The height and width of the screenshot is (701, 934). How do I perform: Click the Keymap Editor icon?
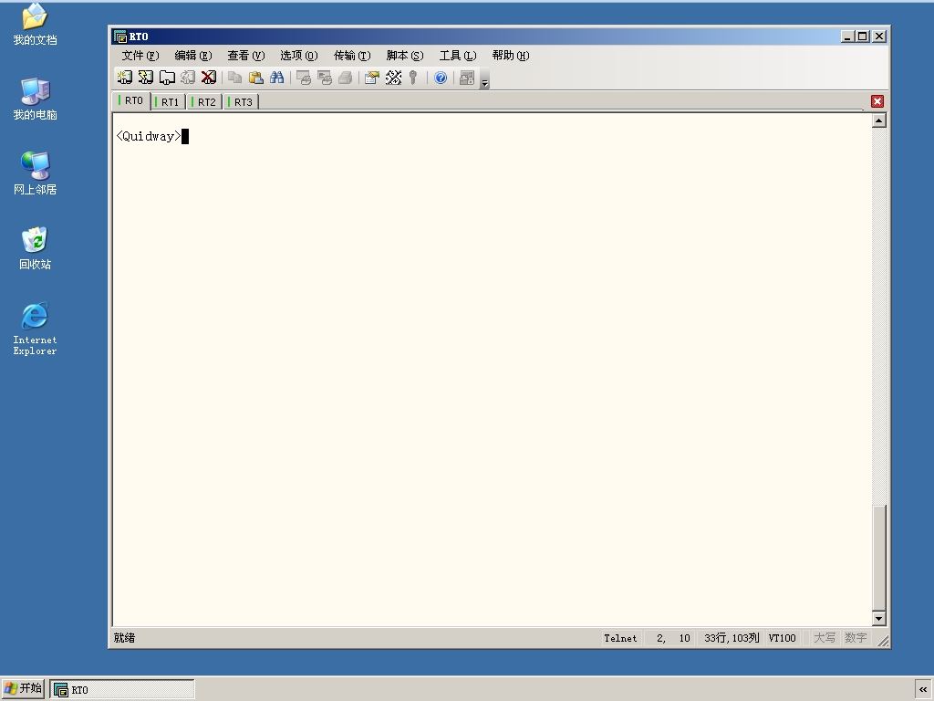coord(393,78)
